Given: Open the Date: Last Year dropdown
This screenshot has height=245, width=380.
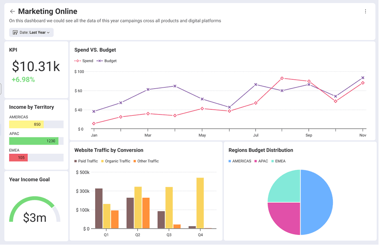Looking at the screenshot, I should coord(31,33).
